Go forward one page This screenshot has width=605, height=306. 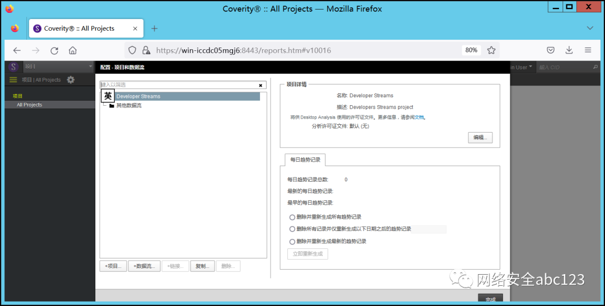pos(35,50)
